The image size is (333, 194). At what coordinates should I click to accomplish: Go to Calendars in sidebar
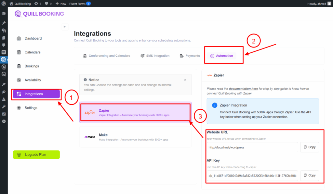pyautogui.click(x=32, y=52)
